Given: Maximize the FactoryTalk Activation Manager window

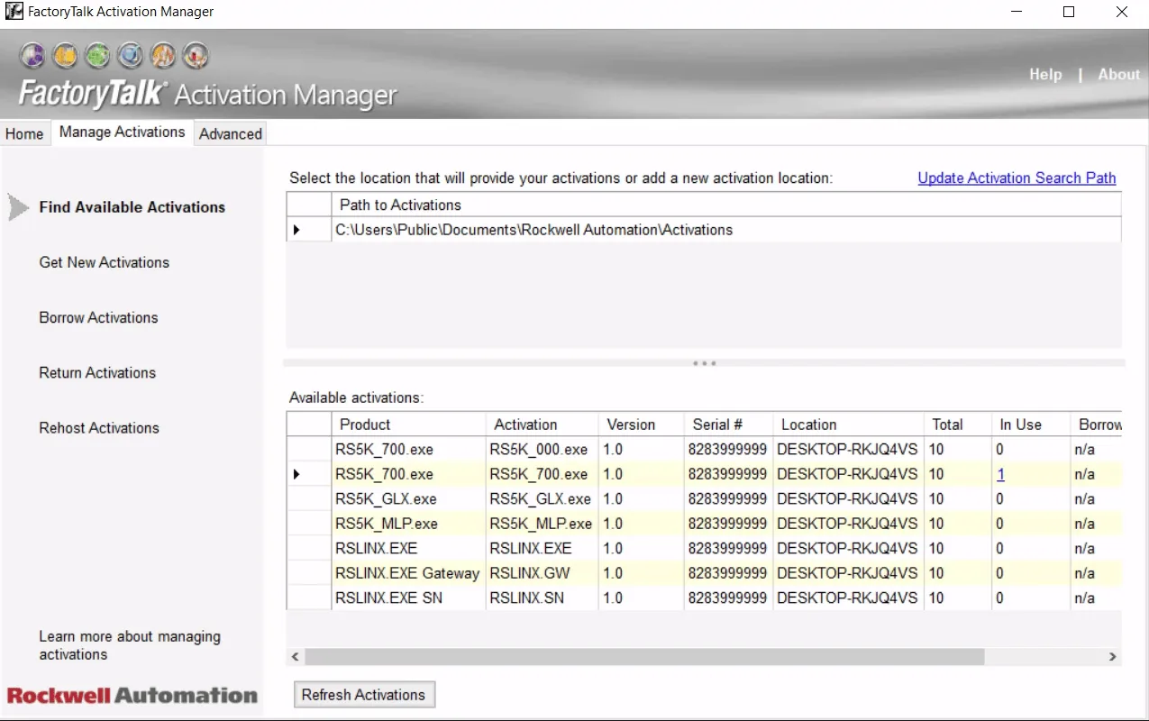Looking at the screenshot, I should click(1069, 13).
